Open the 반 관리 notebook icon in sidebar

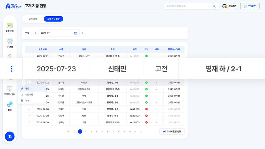pyautogui.click(x=9, y=41)
